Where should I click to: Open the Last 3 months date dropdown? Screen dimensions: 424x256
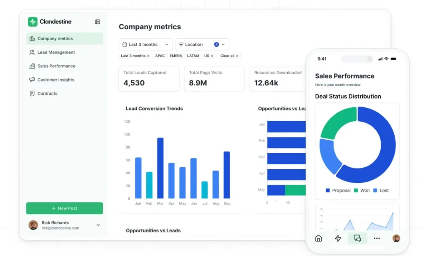pyautogui.click(x=145, y=44)
